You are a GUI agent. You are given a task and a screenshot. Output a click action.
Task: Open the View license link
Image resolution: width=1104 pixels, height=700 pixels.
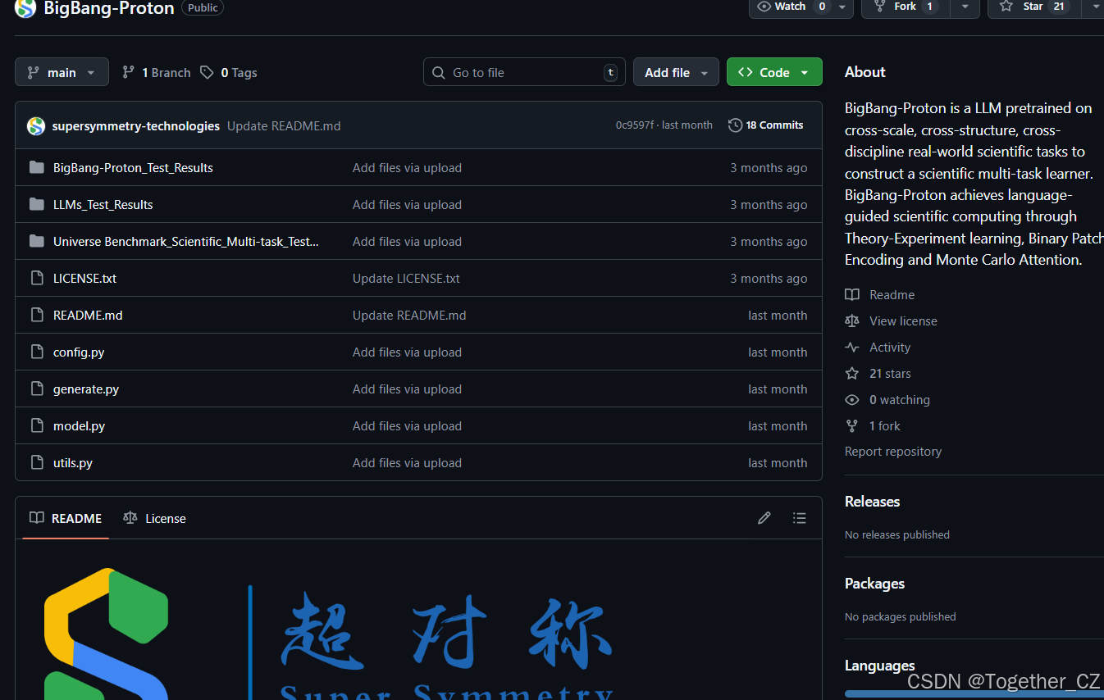(x=903, y=320)
